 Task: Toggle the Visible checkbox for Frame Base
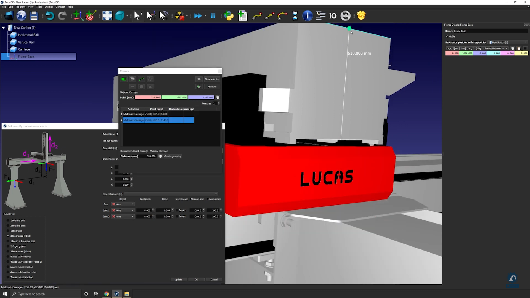447,36
